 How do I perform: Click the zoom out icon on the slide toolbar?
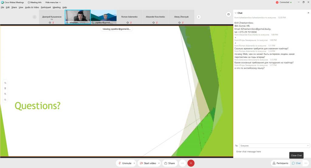[5, 100]
